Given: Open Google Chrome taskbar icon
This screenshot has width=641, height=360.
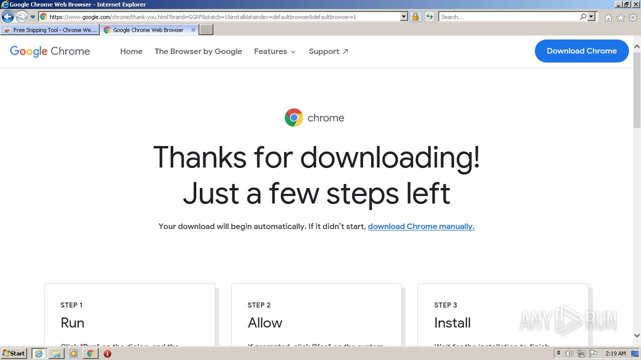Looking at the screenshot, I should click(x=90, y=353).
